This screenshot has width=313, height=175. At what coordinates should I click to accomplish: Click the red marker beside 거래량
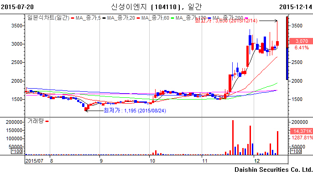pyautogui.click(x=47, y=122)
